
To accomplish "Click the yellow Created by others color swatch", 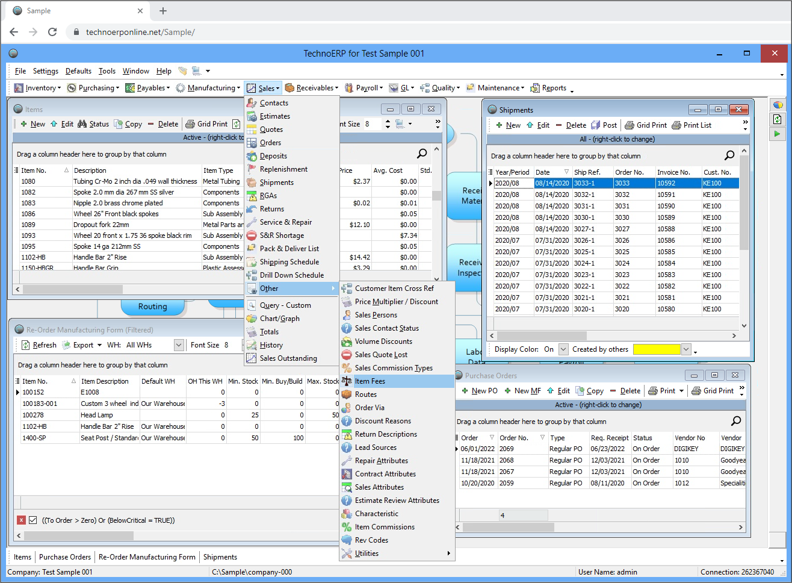I will point(657,349).
